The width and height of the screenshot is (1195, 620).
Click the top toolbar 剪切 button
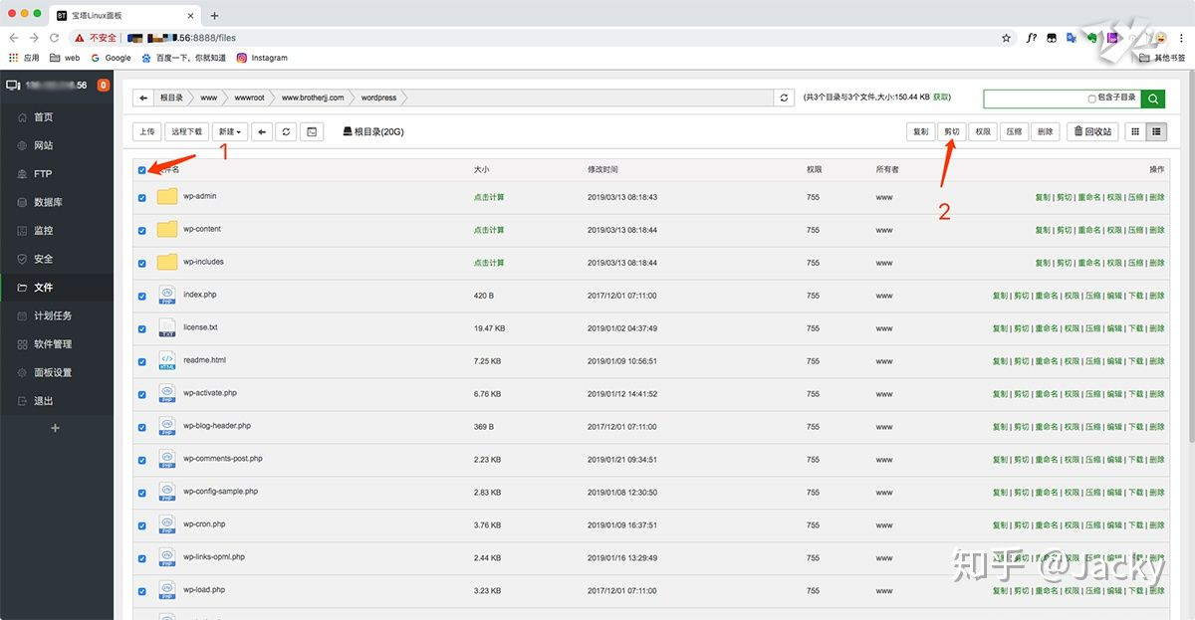click(952, 131)
